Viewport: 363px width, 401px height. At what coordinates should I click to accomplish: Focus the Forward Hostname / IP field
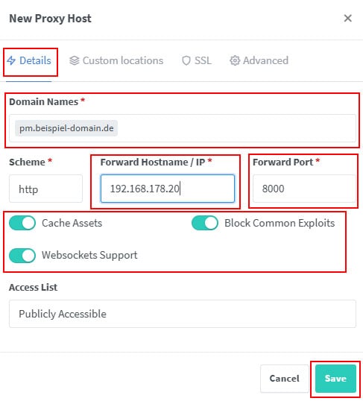tap(168, 189)
